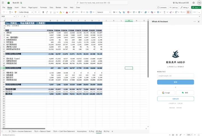Toggle Underline formatting
202x136 pixels.
click(50, 12)
